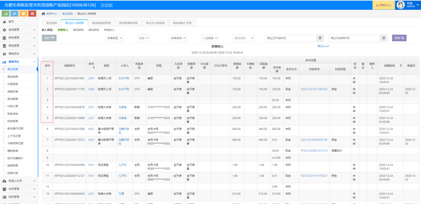
Task: Open 宾客列表 in the sidebar
Action: coord(12,91)
